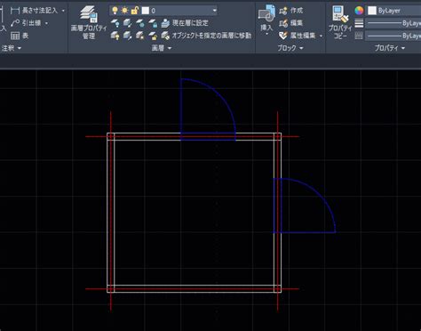
Task: Open the lineweight ByLayer dropdown
Action: tap(393, 23)
